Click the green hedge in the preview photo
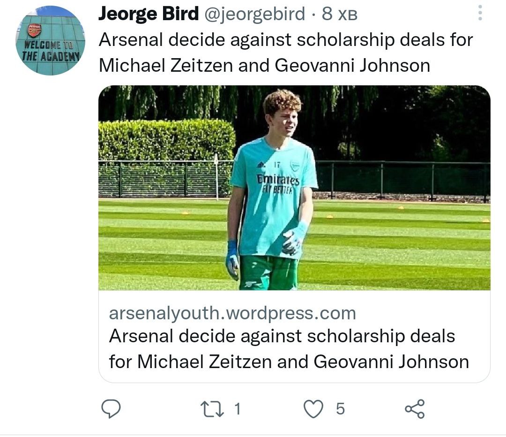 pos(166,140)
